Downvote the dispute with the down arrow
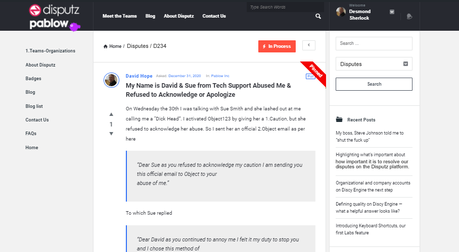The height and width of the screenshot is (252, 459). pyautogui.click(x=111, y=134)
